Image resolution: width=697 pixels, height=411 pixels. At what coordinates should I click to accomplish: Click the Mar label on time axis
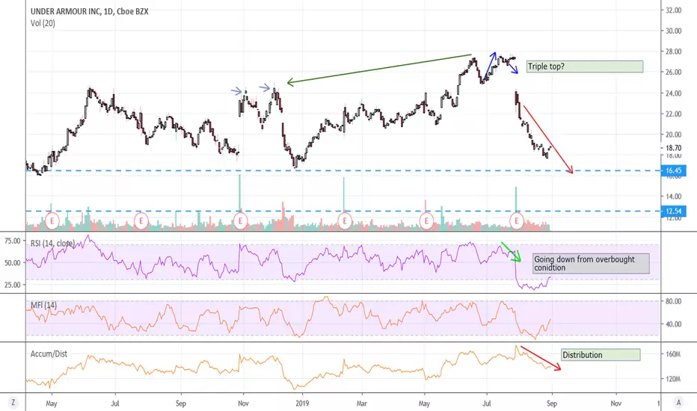362,404
